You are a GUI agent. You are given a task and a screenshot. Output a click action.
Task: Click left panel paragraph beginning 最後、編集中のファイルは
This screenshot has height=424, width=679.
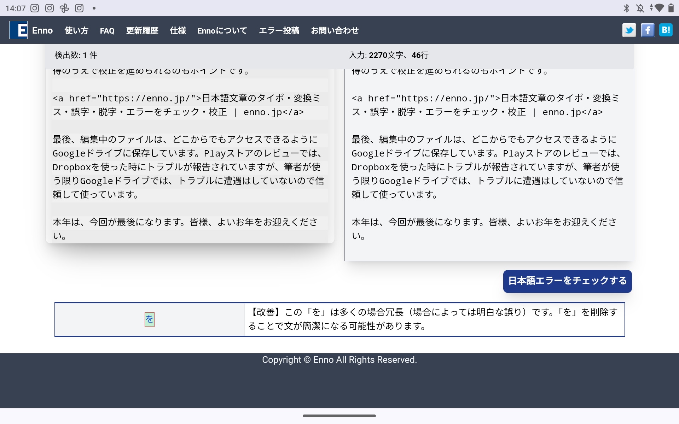pos(188,167)
